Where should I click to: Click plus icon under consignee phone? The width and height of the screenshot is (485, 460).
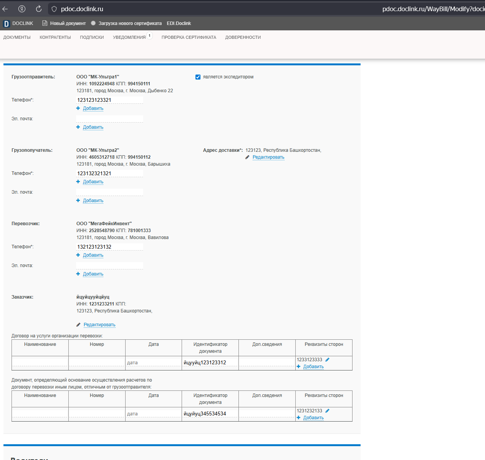78,182
